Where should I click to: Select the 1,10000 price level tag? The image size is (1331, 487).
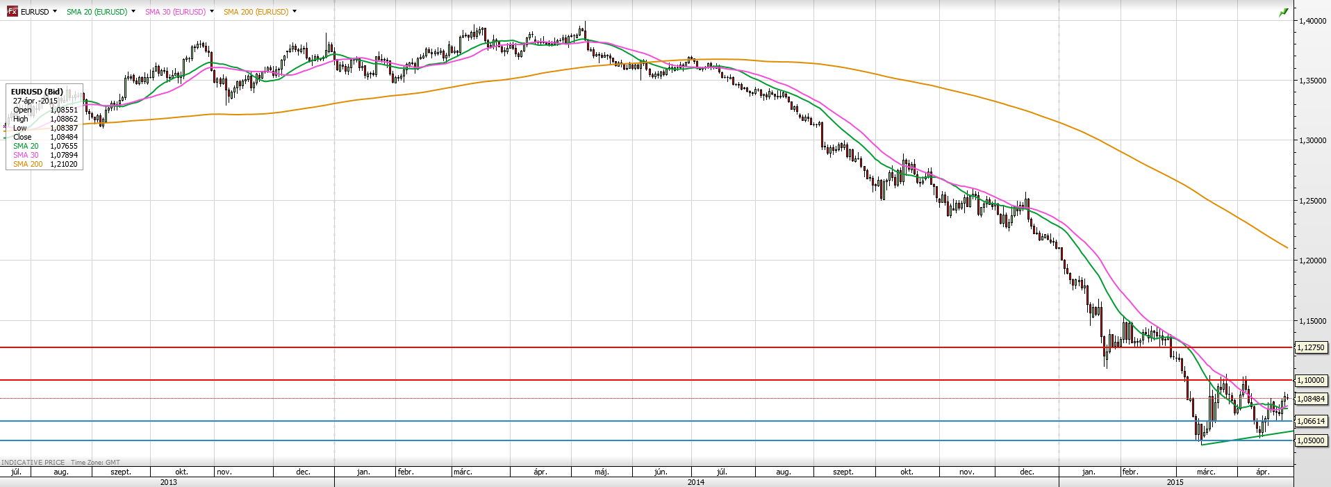point(1311,380)
